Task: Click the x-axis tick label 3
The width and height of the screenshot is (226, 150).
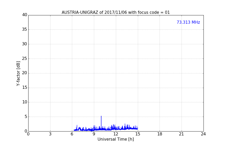Action: 50,134
